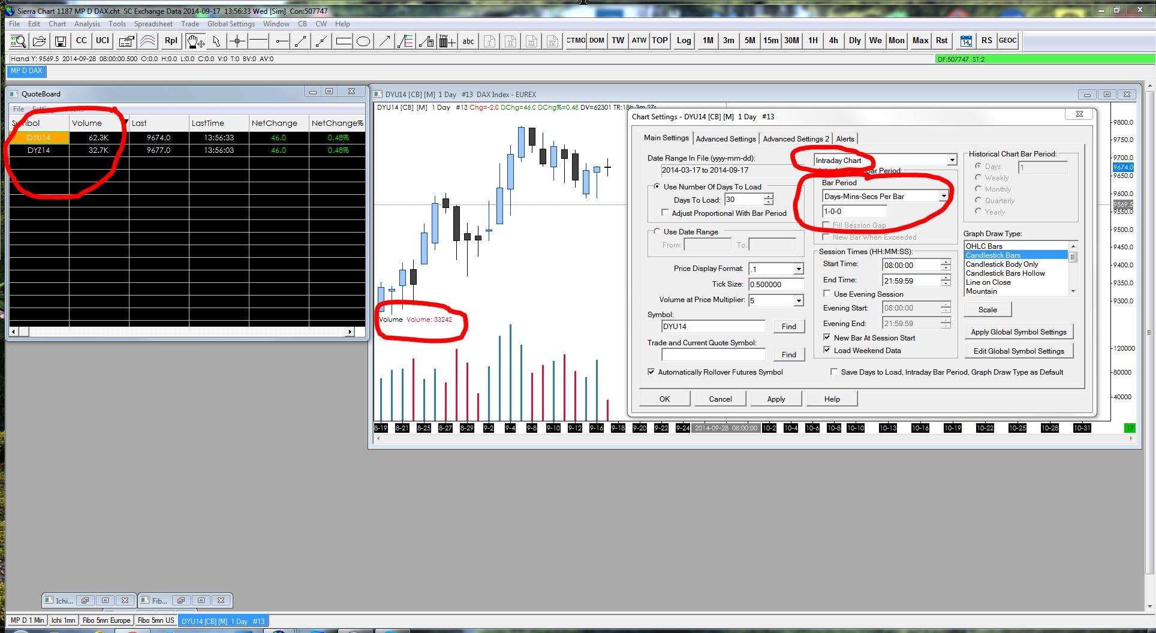The image size is (1156, 633).
Task: Click the Tick Size input field
Action: point(776,285)
